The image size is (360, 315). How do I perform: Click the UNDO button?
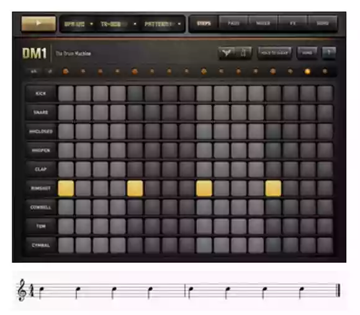point(307,53)
